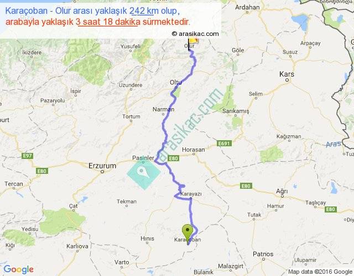The height and width of the screenshot is (276, 354).
Task: Click the Google logo
Action: pyautogui.click(x=19, y=270)
